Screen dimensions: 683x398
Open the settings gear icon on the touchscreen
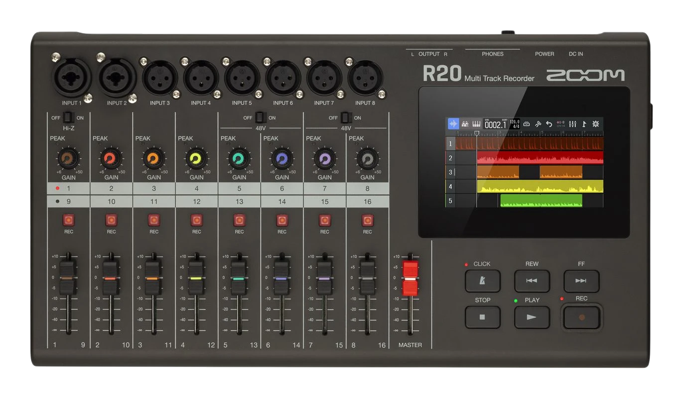point(595,124)
